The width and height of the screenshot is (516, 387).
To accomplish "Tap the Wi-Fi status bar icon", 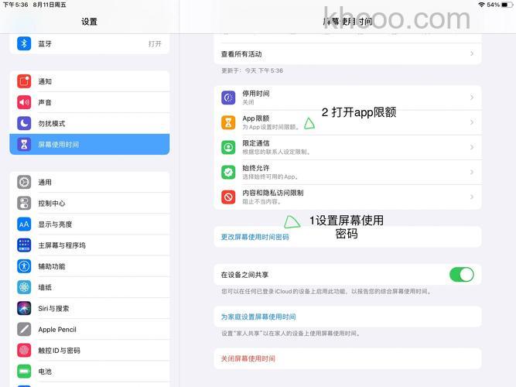I will coord(481,5).
